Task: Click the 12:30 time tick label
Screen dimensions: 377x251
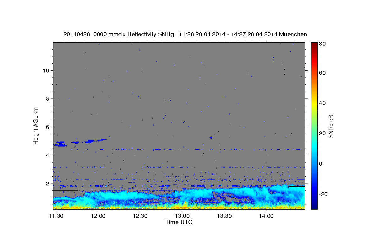Action: click(140, 216)
